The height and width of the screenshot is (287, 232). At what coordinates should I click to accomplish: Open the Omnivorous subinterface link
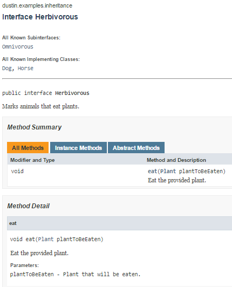(x=18, y=47)
